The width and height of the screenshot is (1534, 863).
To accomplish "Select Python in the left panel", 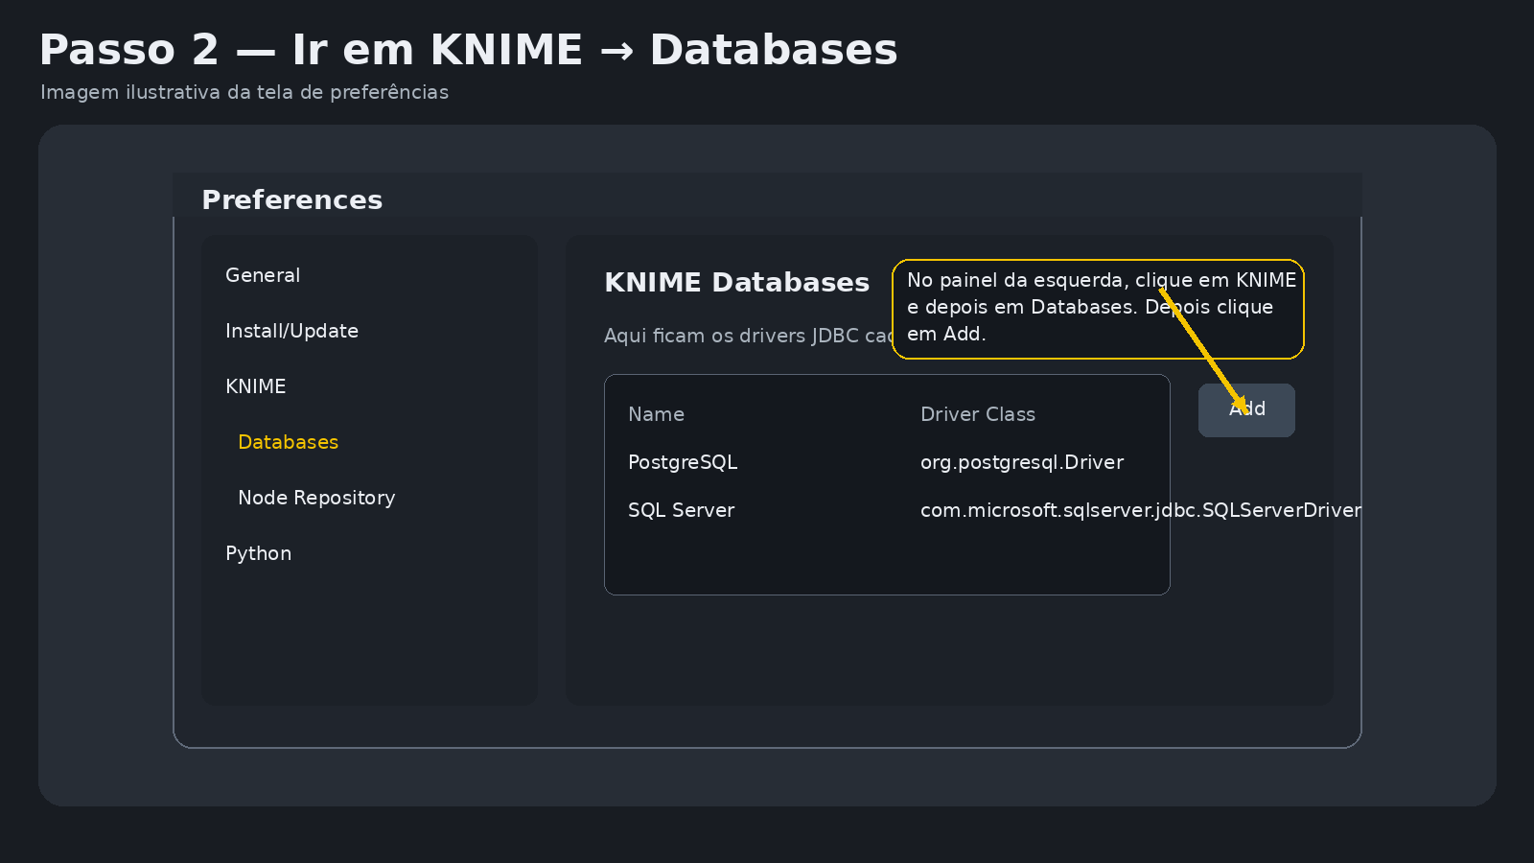I will (x=258, y=553).
